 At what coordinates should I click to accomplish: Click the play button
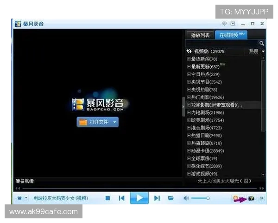click(139, 198)
